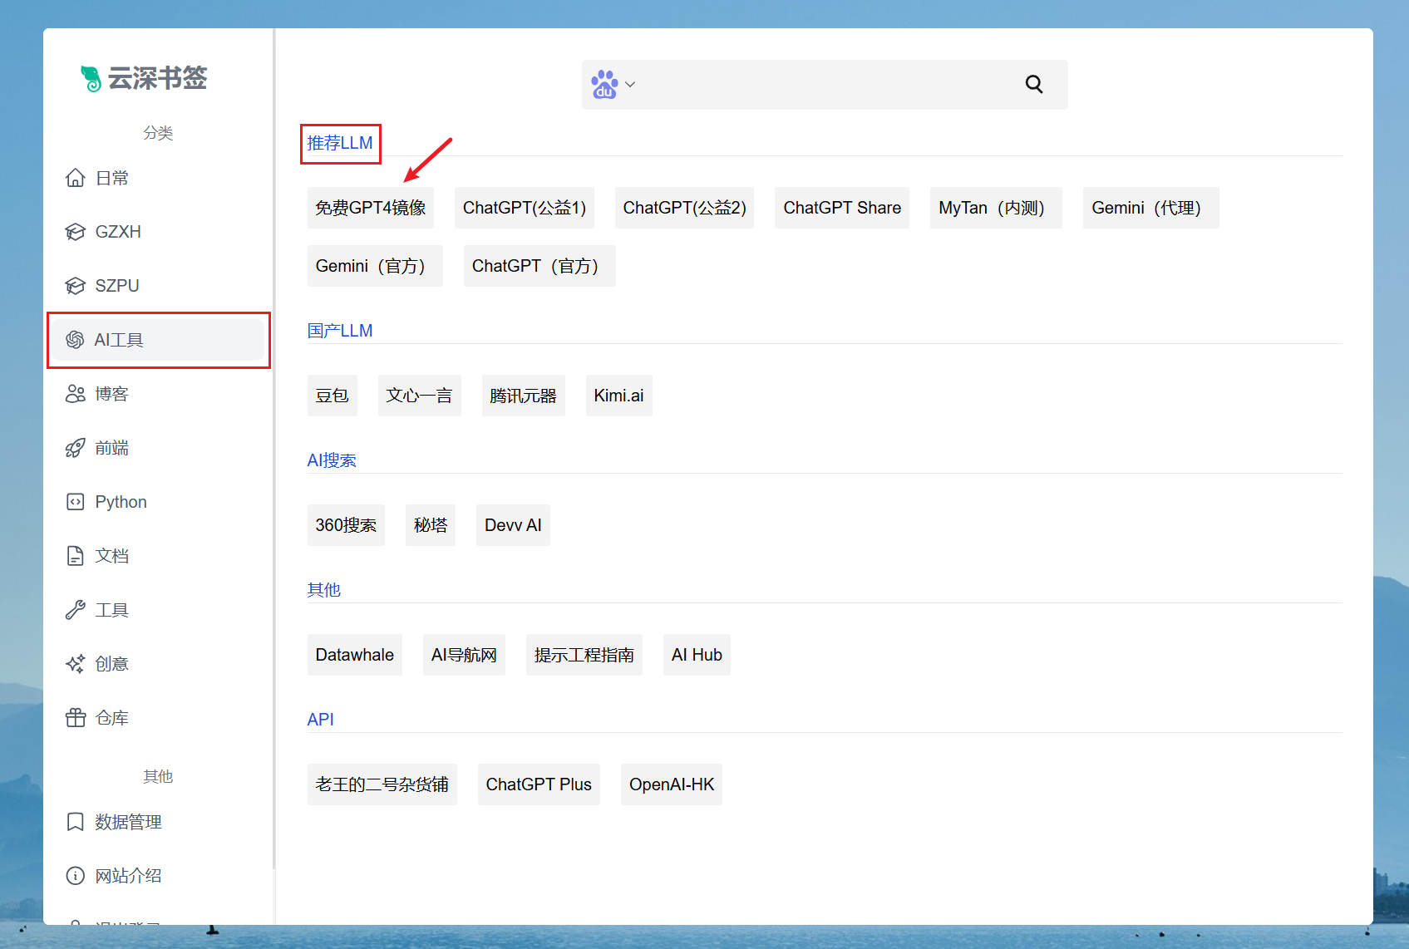
Task: Jump to the API section heading
Action: (321, 720)
